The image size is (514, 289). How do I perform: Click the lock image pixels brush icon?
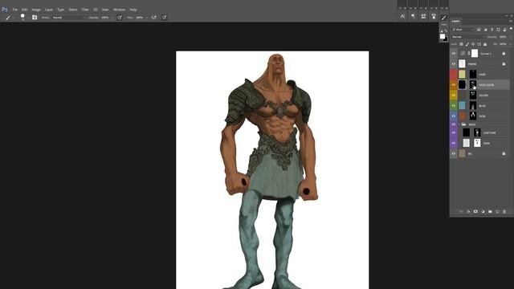tap(467, 44)
